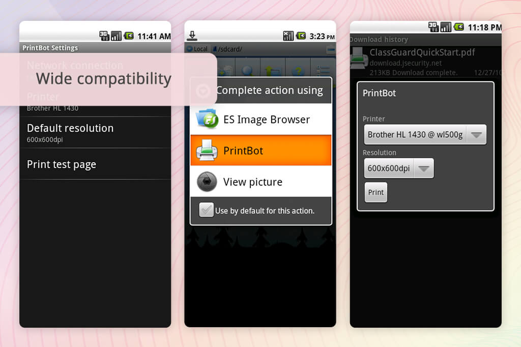Screen dimensions: 521x347
Task: Tap the no-signal bars icon in middle phone
Action: (288, 36)
